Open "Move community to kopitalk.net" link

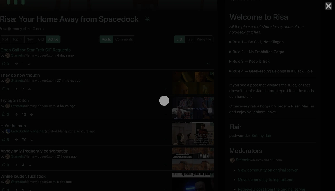point(266,180)
